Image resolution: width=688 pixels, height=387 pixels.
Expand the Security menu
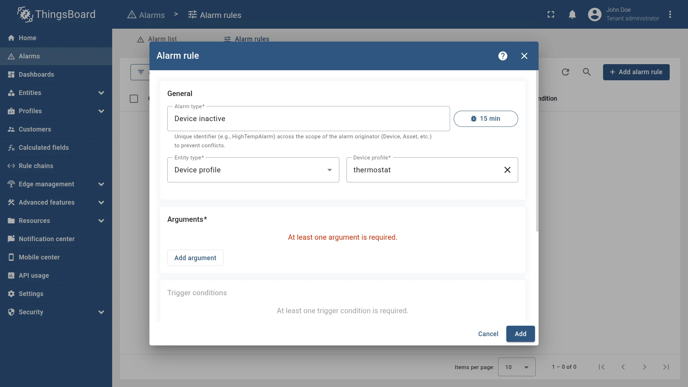click(x=56, y=312)
